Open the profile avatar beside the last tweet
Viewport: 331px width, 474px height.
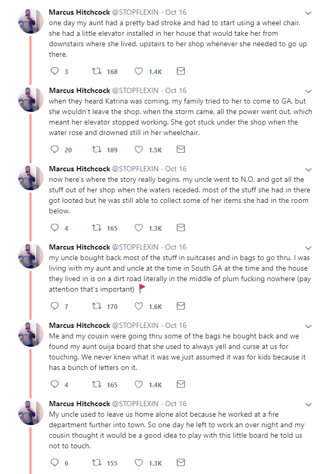coord(31,413)
